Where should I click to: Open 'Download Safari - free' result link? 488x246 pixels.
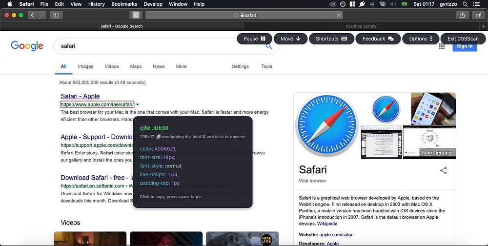point(97,178)
